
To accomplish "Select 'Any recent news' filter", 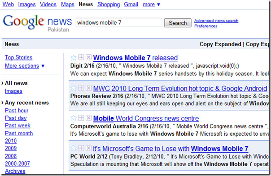I will tap(27, 103).
